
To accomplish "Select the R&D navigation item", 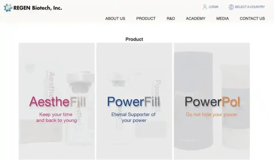I will pyautogui.click(x=171, y=19).
